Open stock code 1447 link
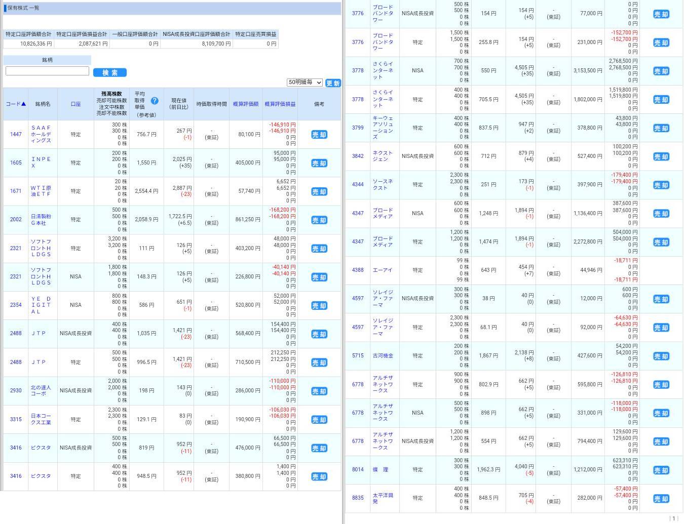Image resolution: width=684 pixels, height=524 pixels. click(16, 134)
